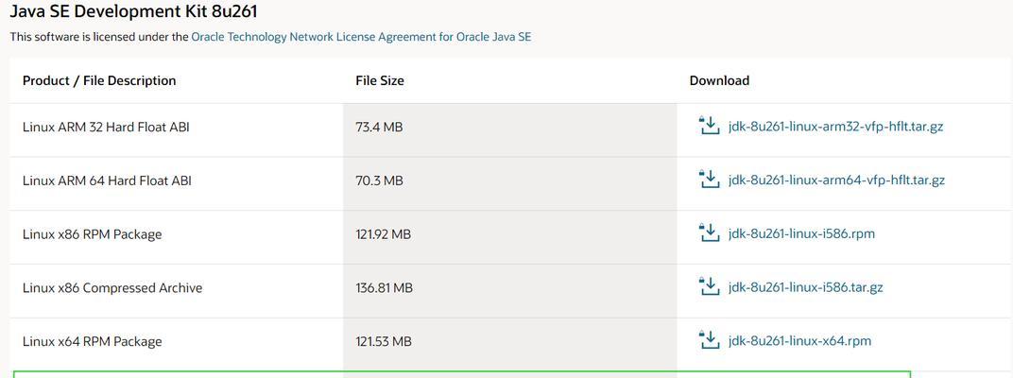1013x378 pixels.
Task: Click the Download column header
Action: [719, 80]
